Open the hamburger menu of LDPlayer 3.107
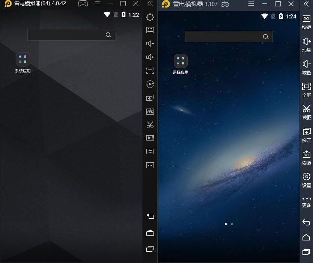The image size is (313, 263). [x=251, y=4]
